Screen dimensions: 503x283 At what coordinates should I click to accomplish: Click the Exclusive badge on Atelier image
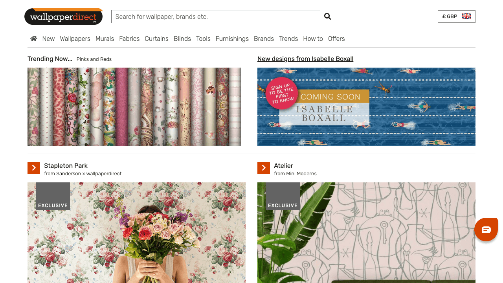tap(283, 196)
